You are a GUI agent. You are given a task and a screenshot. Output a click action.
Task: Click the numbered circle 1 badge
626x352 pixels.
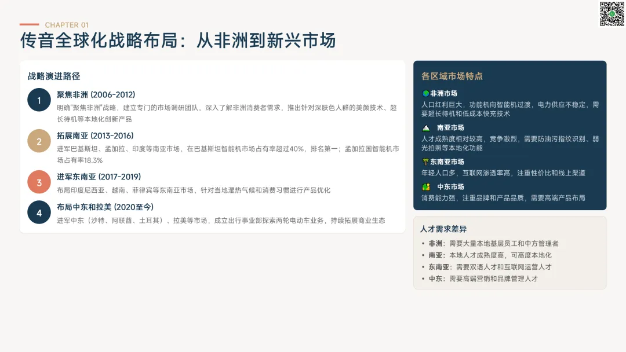(39, 100)
